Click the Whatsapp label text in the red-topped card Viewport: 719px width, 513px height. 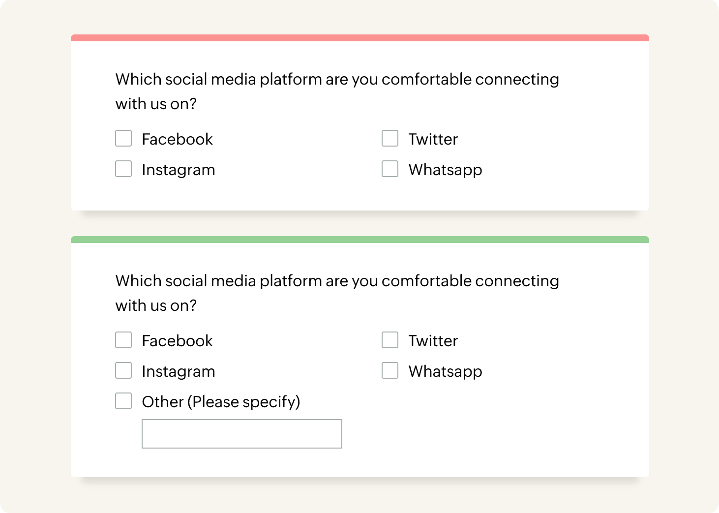(x=445, y=170)
